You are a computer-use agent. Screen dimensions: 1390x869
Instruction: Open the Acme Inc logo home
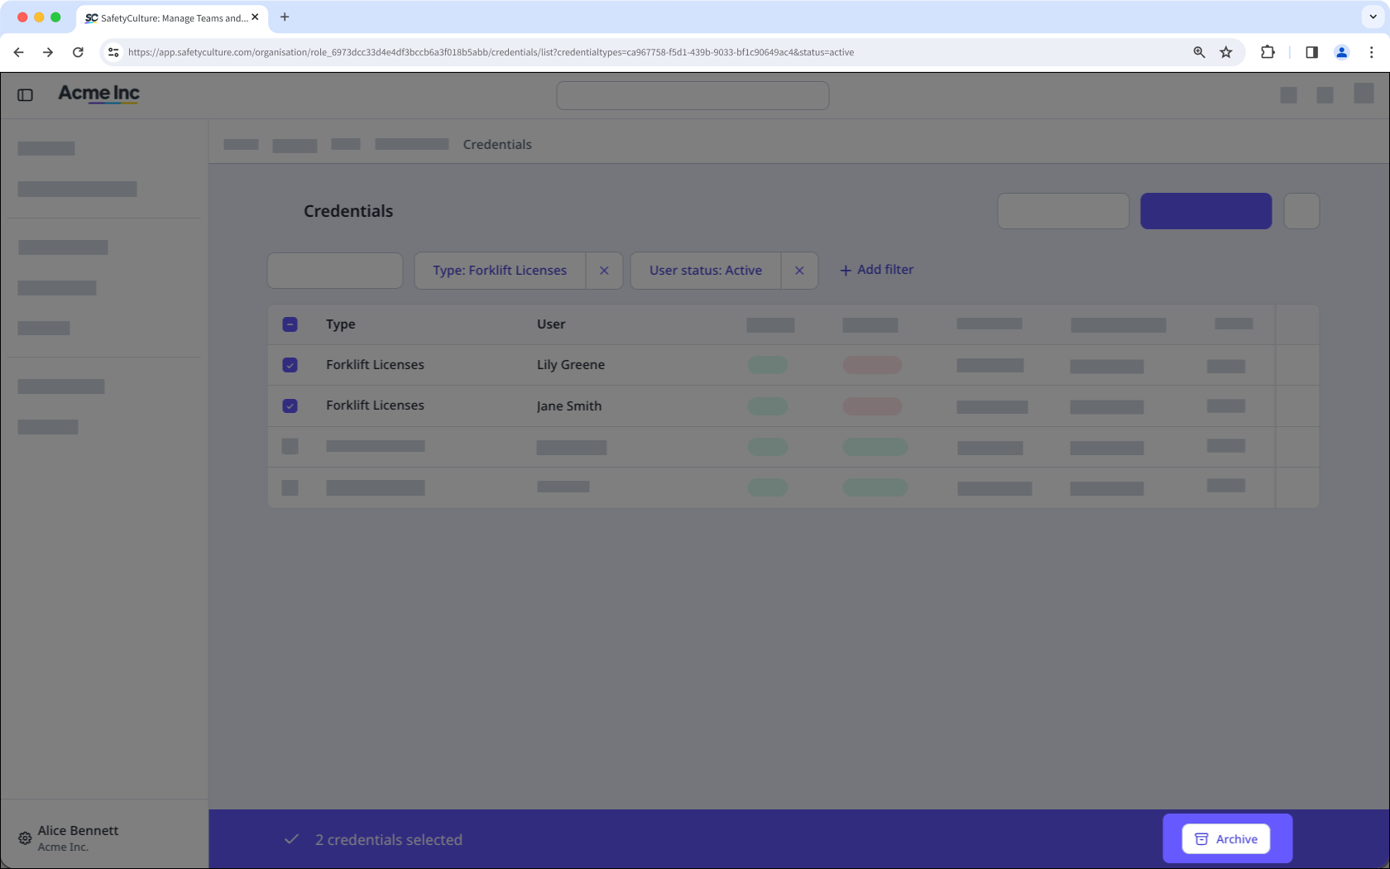click(98, 94)
